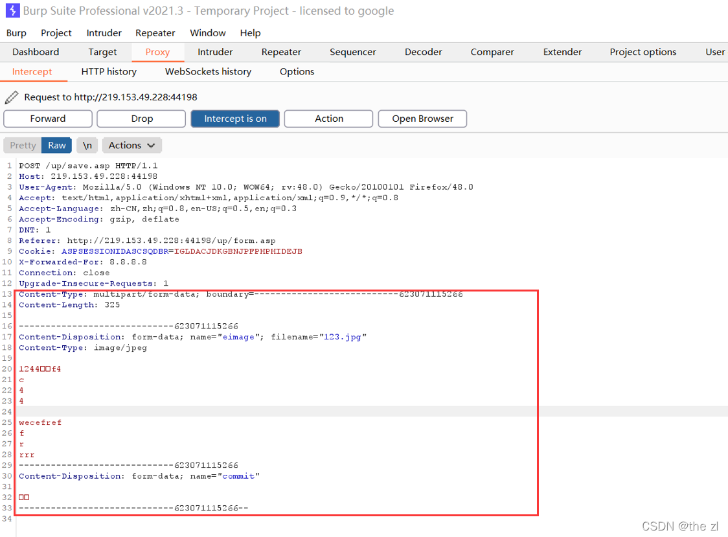Switch to the Pretty view

pyautogui.click(x=23, y=145)
